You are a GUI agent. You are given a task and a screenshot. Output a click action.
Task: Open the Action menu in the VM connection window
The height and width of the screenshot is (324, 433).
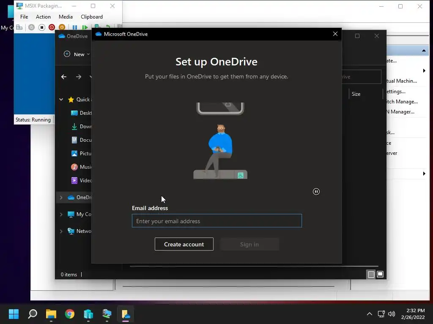[x=43, y=17]
